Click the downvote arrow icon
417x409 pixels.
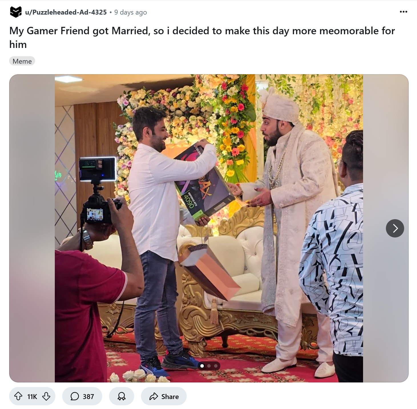(x=46, y=396)
